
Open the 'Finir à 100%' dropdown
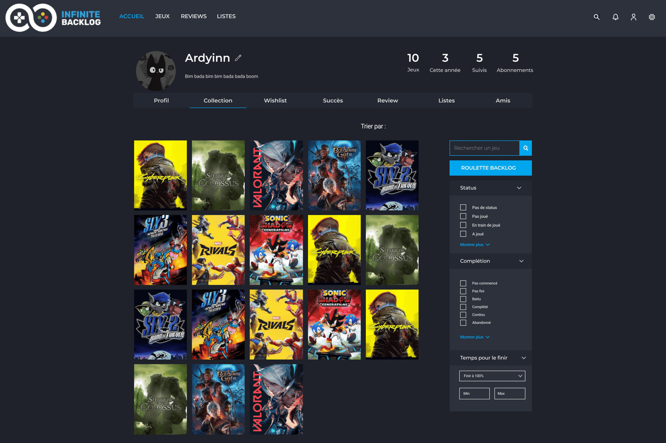coord(492,376)
